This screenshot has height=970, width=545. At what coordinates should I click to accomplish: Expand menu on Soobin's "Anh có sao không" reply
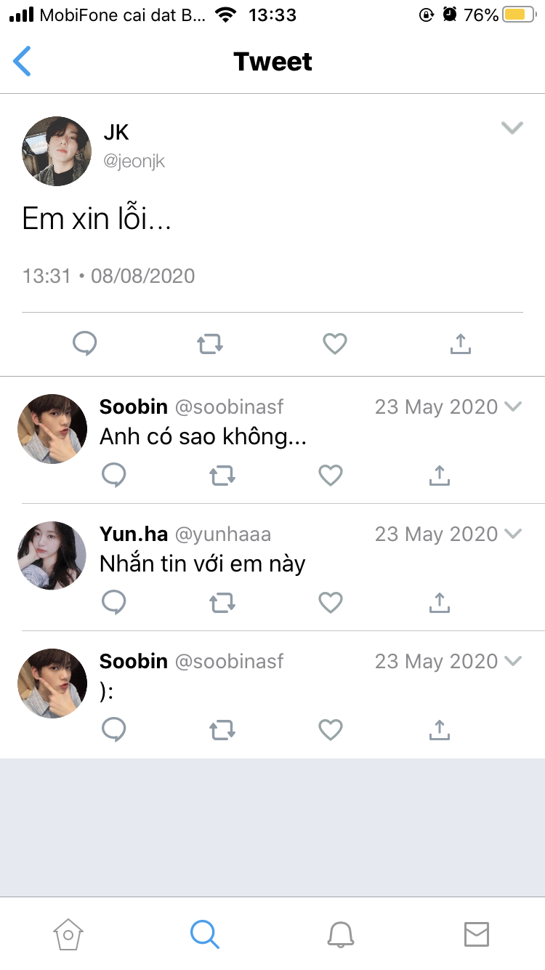click(513, 406)
